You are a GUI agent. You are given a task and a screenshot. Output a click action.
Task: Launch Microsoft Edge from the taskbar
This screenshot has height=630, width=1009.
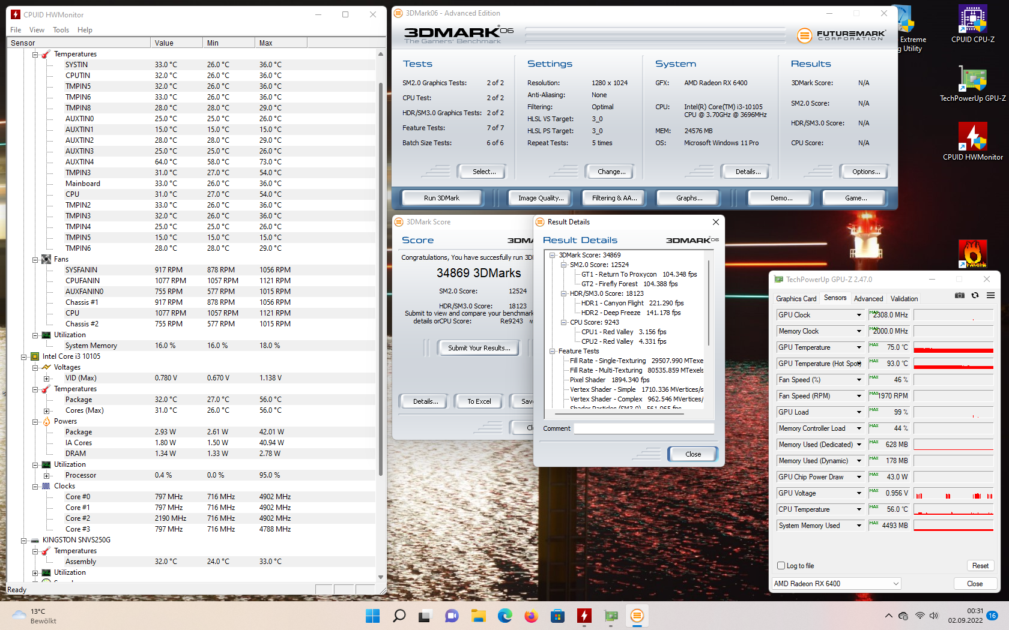coord(504,616)
